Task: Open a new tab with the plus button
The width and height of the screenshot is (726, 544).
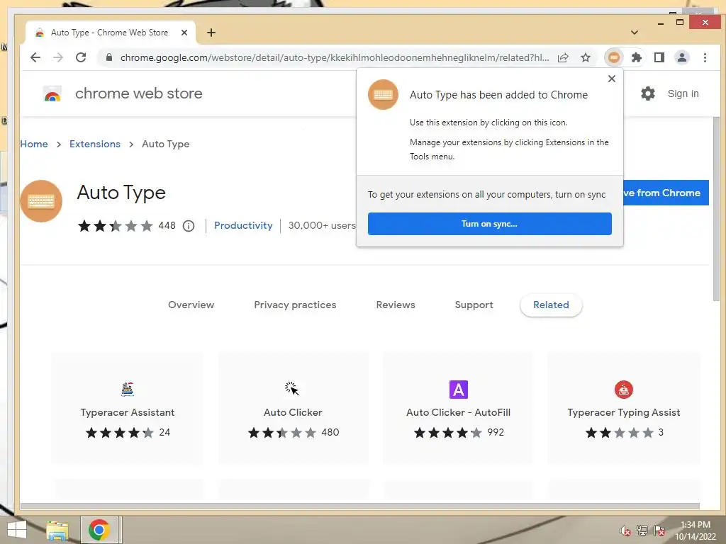Action: [211, 33]
